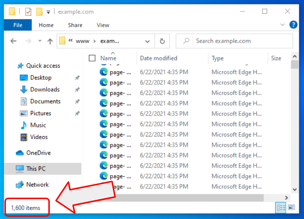Switch to Large icons view
304x219 pixels.
pos(291,208)
